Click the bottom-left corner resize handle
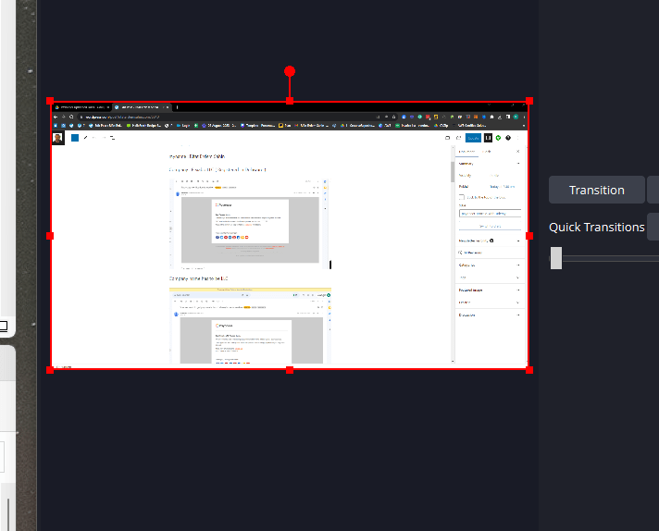Image resolution: width=659 pixels, height=531 pixels. 50,370
